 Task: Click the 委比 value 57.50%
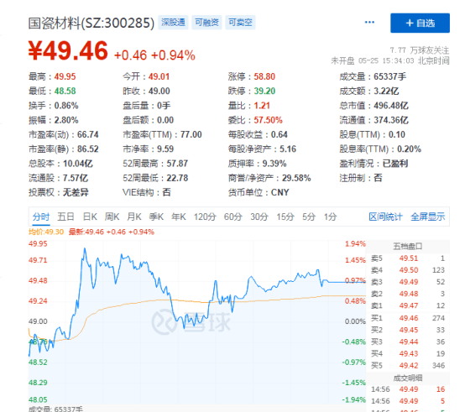[268, 120]
